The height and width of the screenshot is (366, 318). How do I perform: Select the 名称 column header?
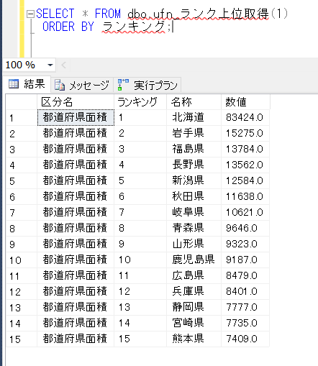click(194, 102)
